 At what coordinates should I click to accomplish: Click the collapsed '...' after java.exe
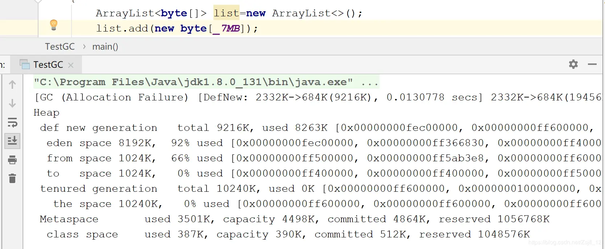coord(370,82)
